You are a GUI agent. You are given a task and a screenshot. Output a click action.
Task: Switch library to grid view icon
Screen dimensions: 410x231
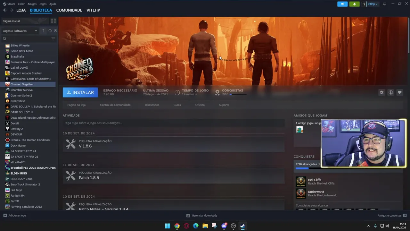53,21
